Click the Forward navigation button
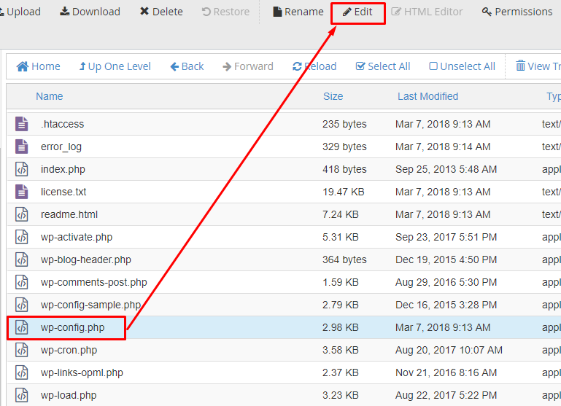Screen dimensions: 561x406 pos(247,66)
